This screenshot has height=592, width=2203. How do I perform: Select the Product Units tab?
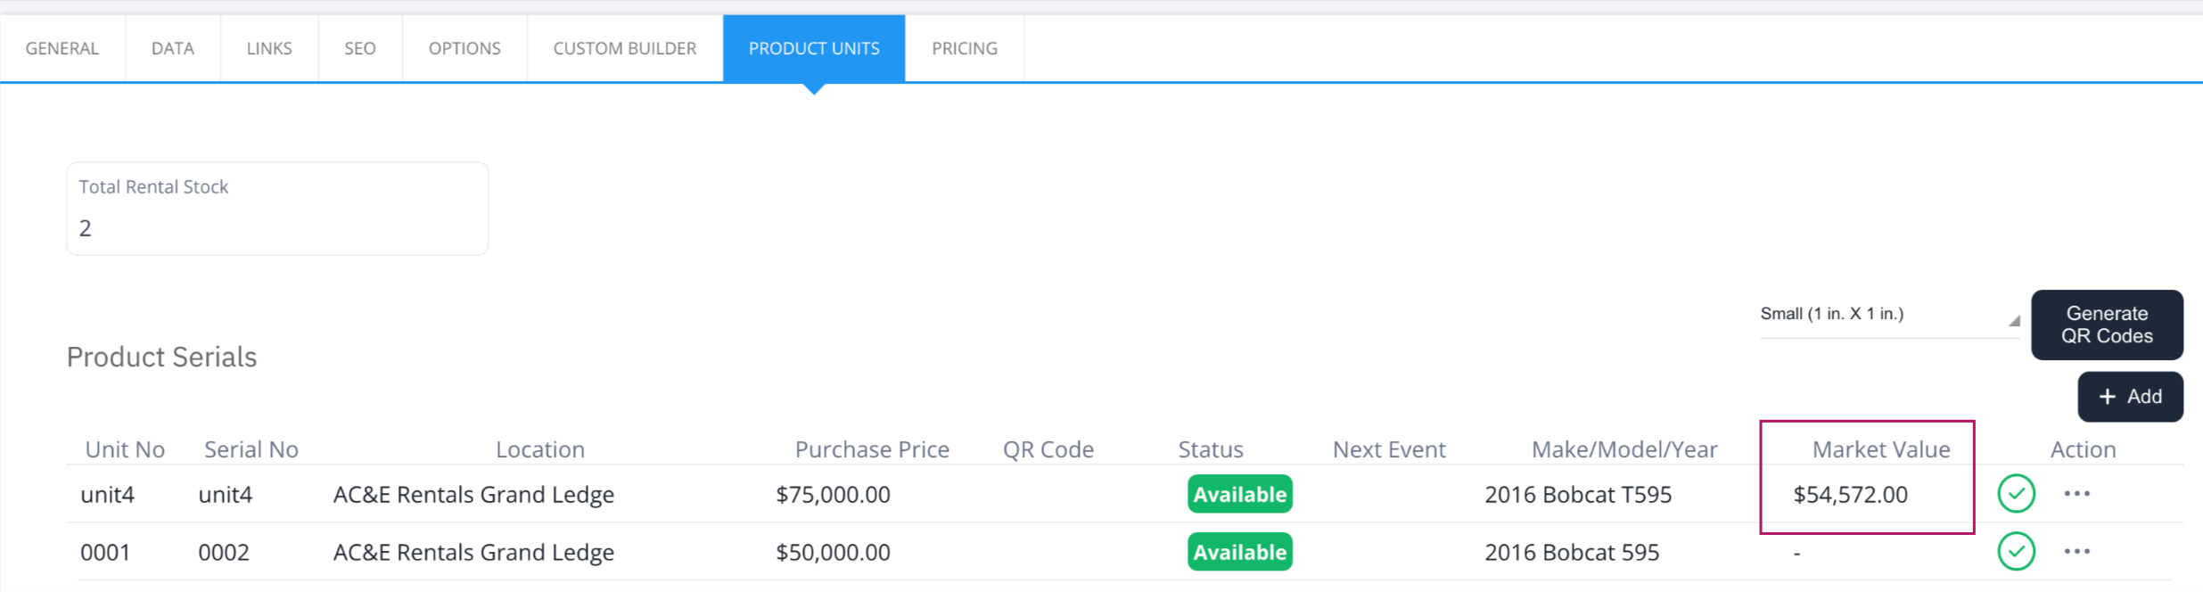point(814,48)
